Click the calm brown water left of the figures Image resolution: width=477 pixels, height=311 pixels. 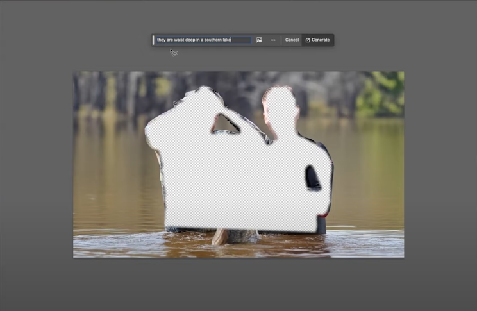109,173
